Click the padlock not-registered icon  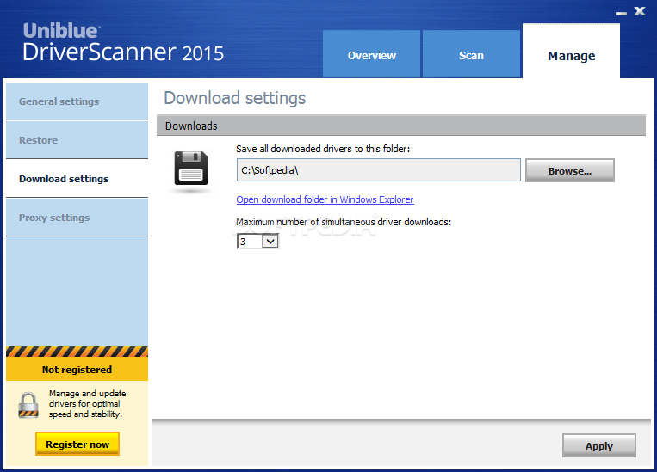28,405
